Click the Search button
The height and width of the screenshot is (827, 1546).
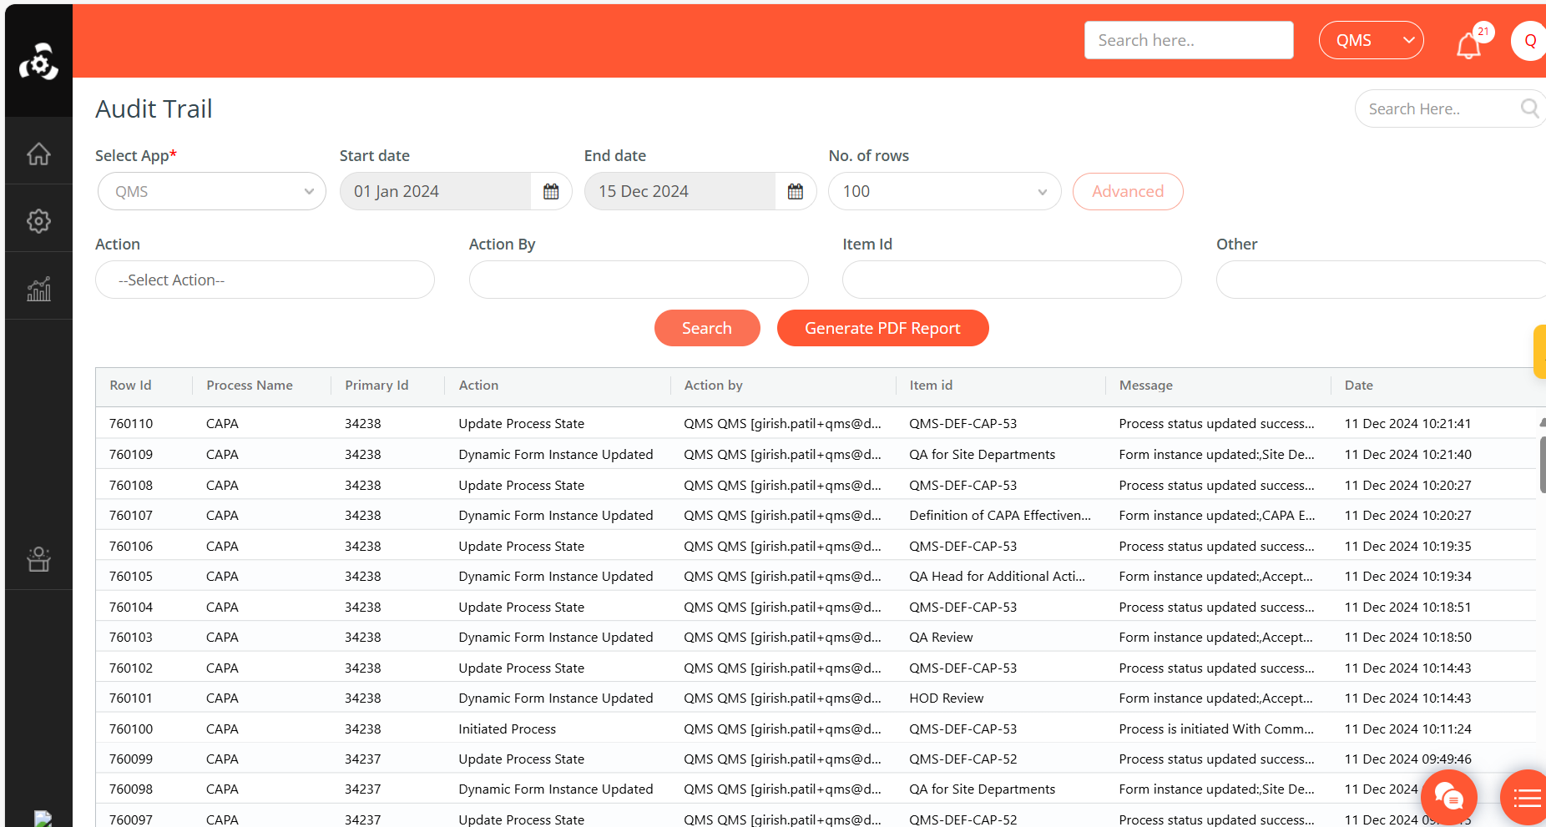tap(706, 328)
